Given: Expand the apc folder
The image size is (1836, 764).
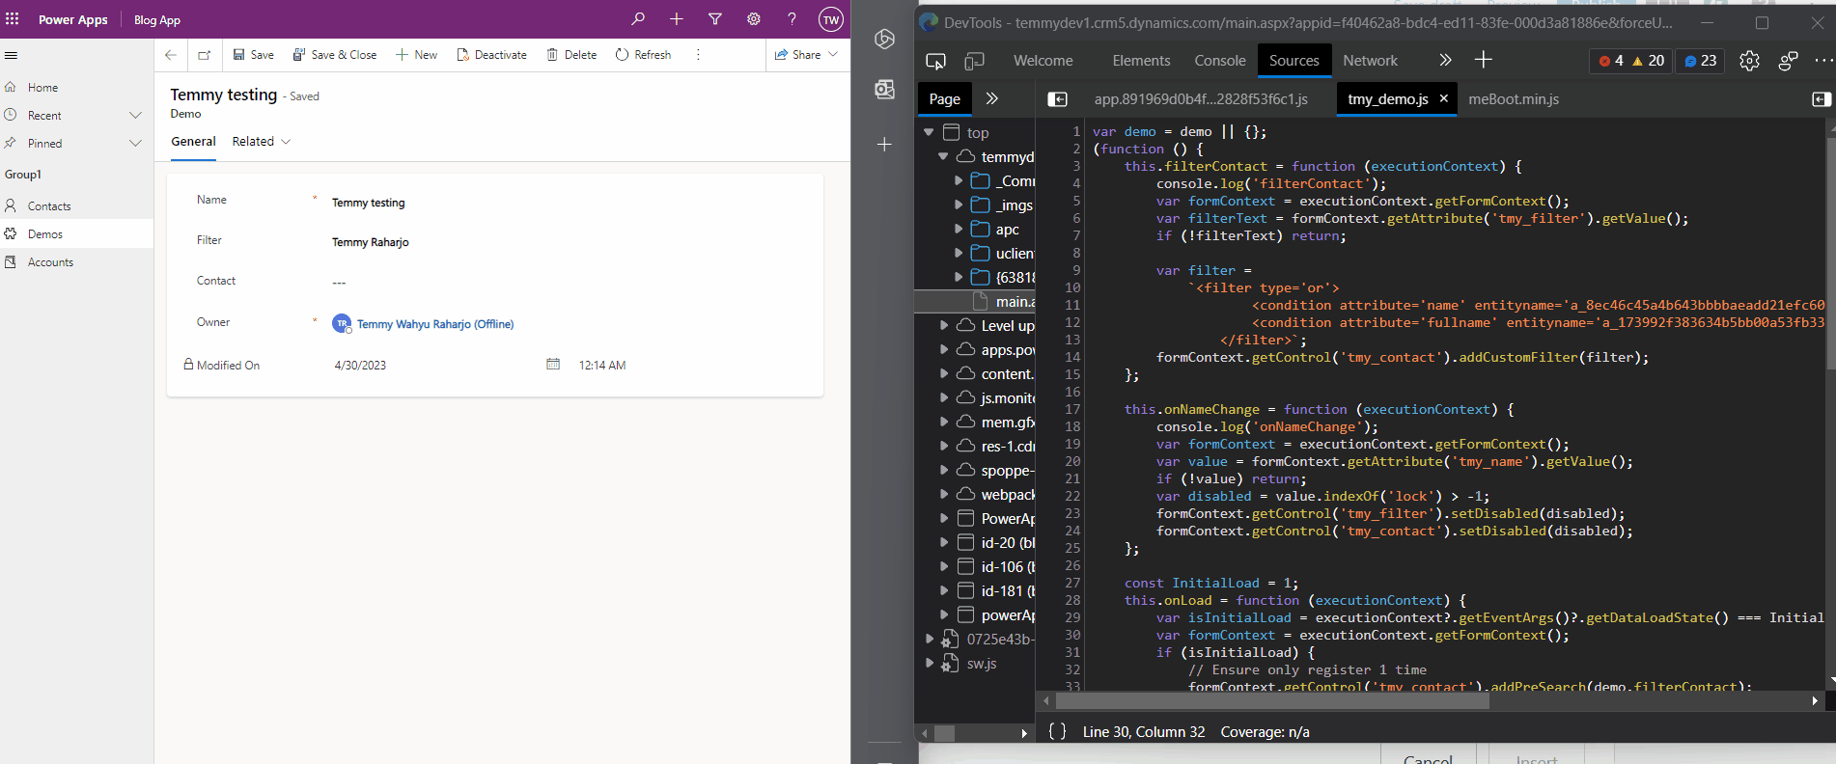Looking at the screenshot, I should point(958,229).
